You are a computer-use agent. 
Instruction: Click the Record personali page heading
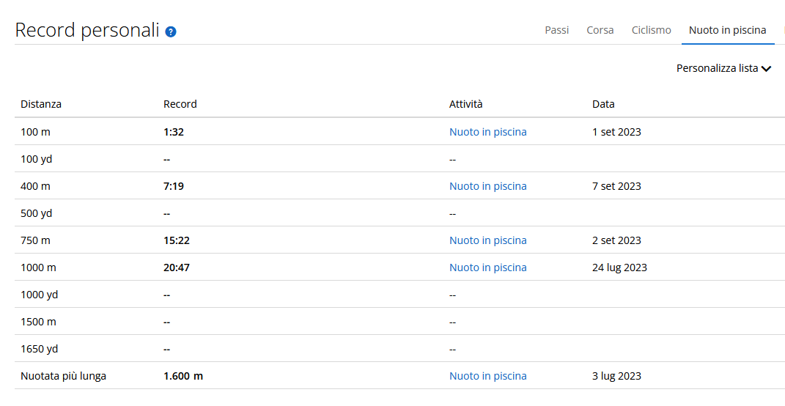click(x=87, y=30)
